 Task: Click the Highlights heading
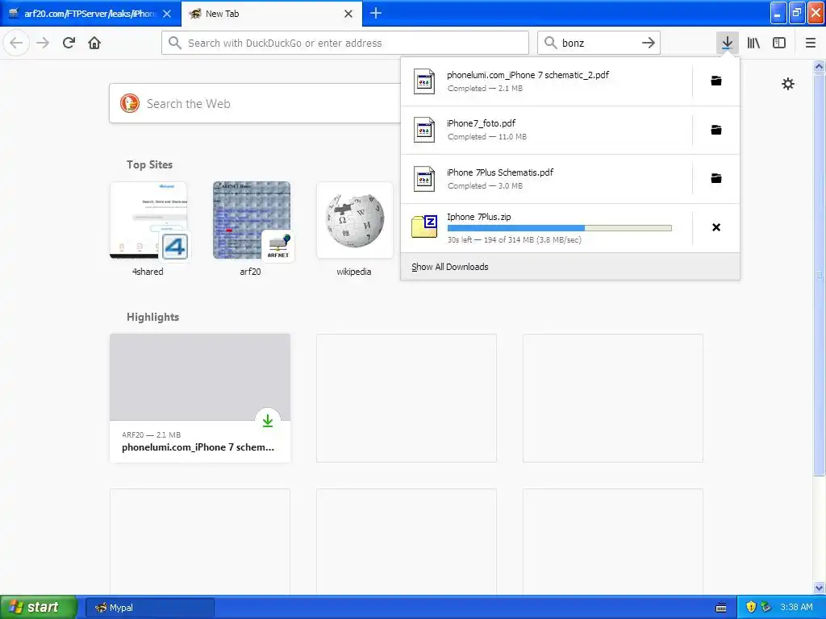click(x=152, y=317)
